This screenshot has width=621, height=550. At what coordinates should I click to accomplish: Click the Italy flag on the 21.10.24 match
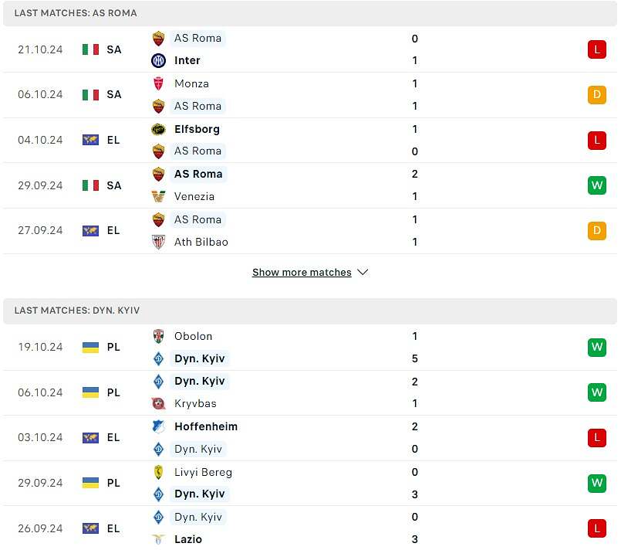coord(91,49)
